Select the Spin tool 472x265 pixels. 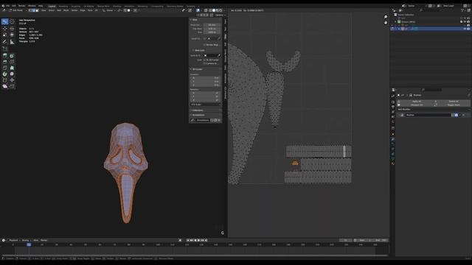click(5, 74)
